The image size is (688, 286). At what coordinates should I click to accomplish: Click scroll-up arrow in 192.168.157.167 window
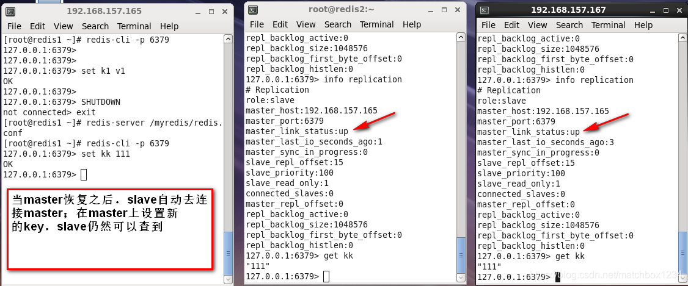683,38
